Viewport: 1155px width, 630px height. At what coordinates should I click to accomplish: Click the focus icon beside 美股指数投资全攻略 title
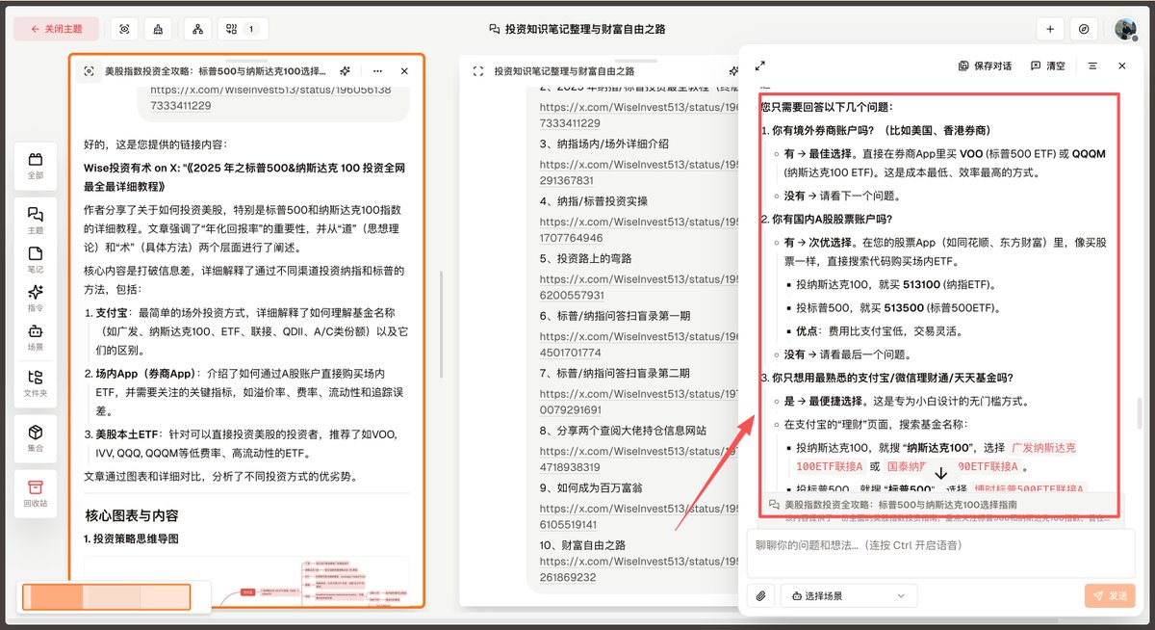tap(89, 71)
